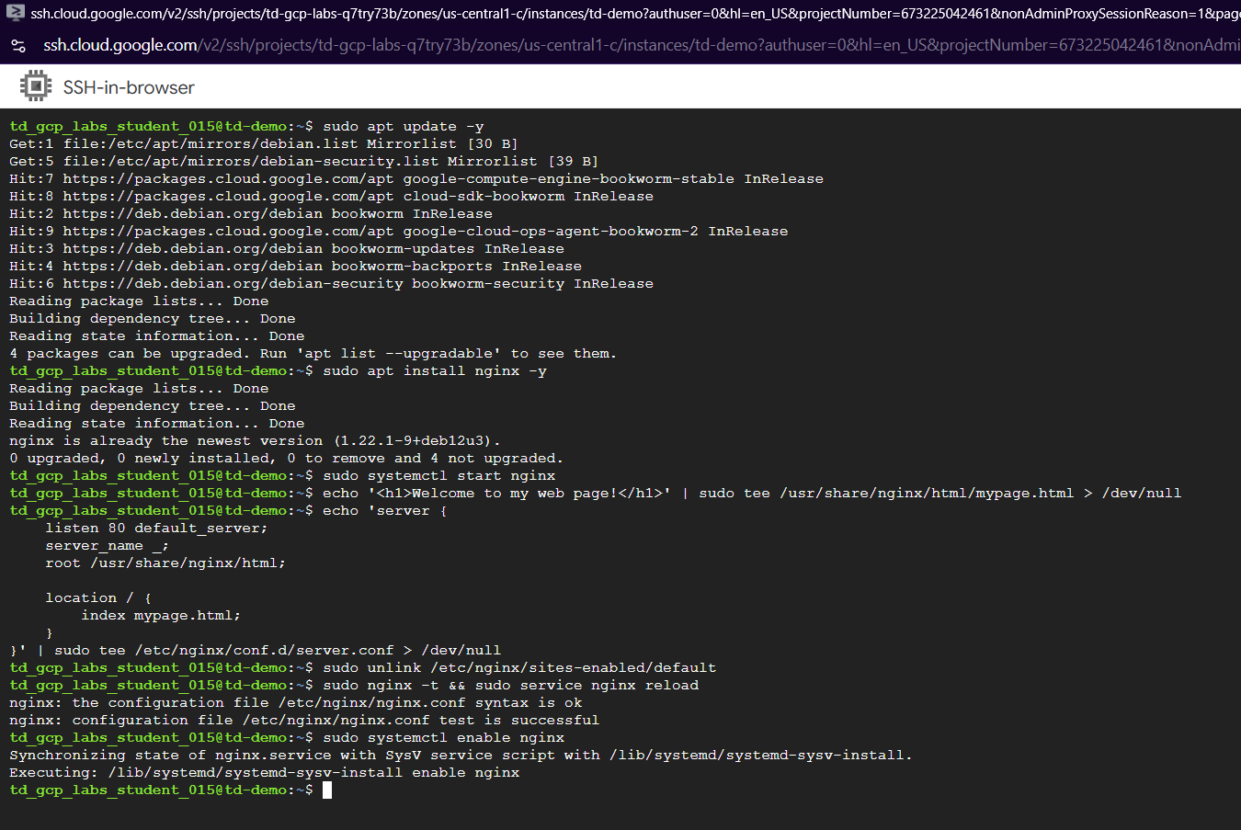The width and height of the screenshot is (1241, 830).
Task: Click the 'sudo systemctl start nginx' command
Action: click(x=438, y=476)
